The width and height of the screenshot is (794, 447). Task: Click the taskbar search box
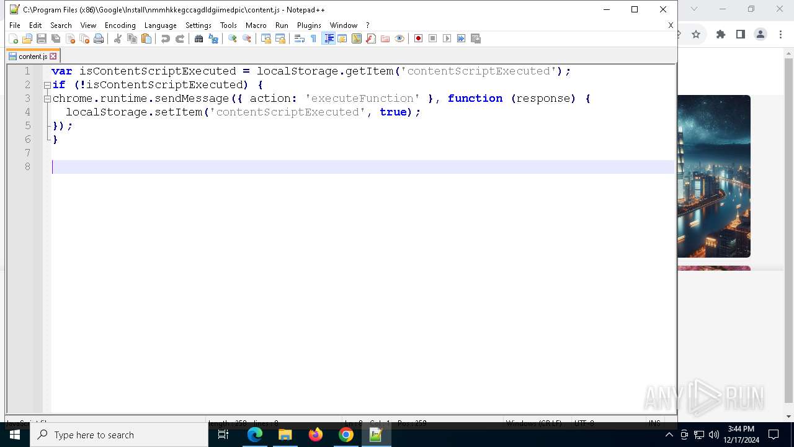click(x=119, y=435)
